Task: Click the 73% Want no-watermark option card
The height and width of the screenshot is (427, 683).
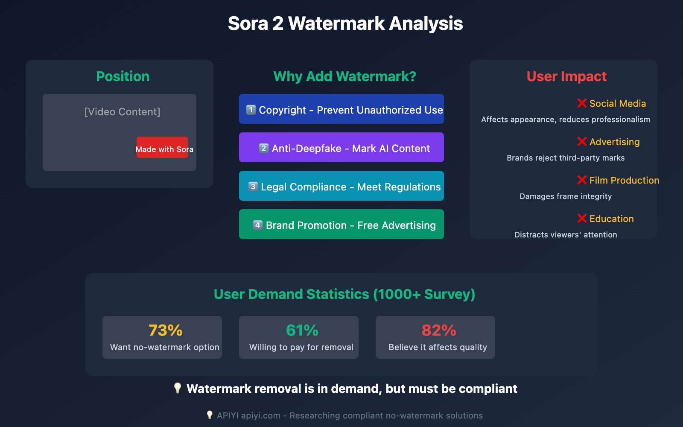Action: pos(162,337)
